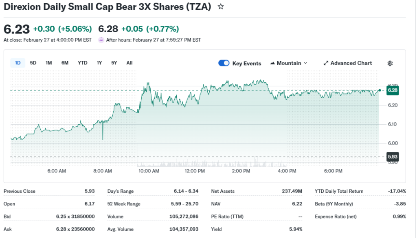Select the 1D time range tab
This screenshot has width=417, height=238.
tap(18, 63)
